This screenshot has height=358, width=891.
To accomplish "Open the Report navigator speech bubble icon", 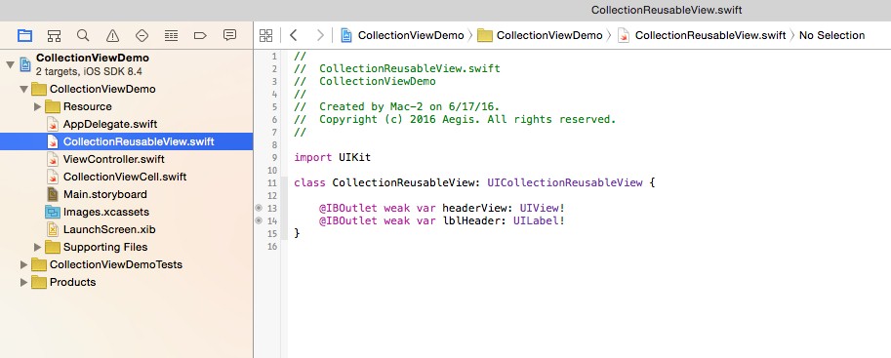I will pos(229,35).
